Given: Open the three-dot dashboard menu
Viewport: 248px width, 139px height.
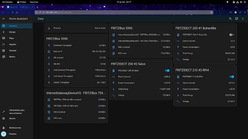Looking at the screenshot, I should coord(243,19).
